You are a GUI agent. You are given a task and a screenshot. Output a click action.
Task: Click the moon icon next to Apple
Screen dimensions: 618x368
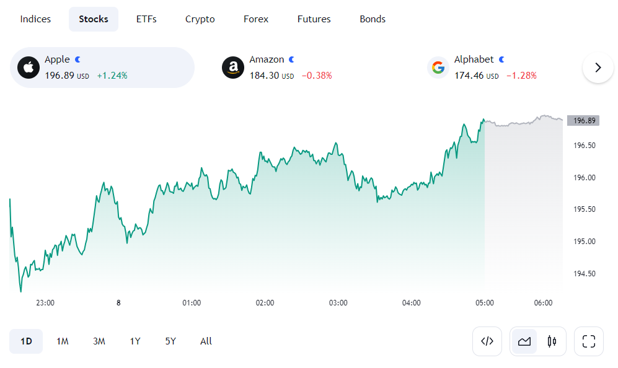(x=78, y=59)
